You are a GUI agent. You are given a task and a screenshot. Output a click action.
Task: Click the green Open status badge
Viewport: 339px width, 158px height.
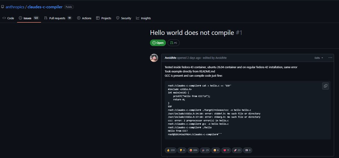158,43
